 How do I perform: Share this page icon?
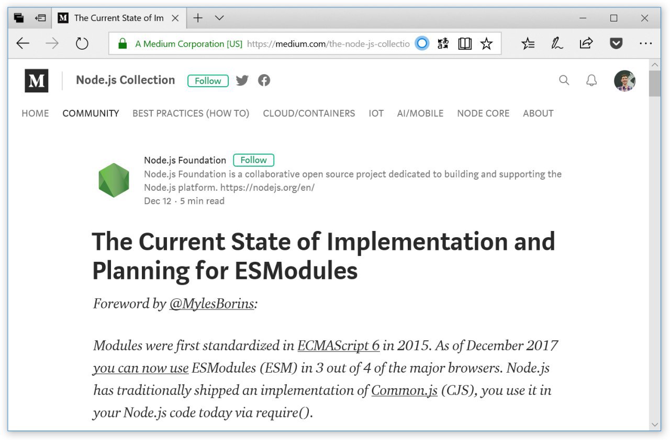pos(586,43)
